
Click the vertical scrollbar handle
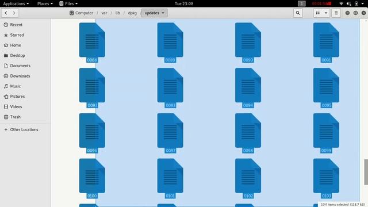click(366, 172)
